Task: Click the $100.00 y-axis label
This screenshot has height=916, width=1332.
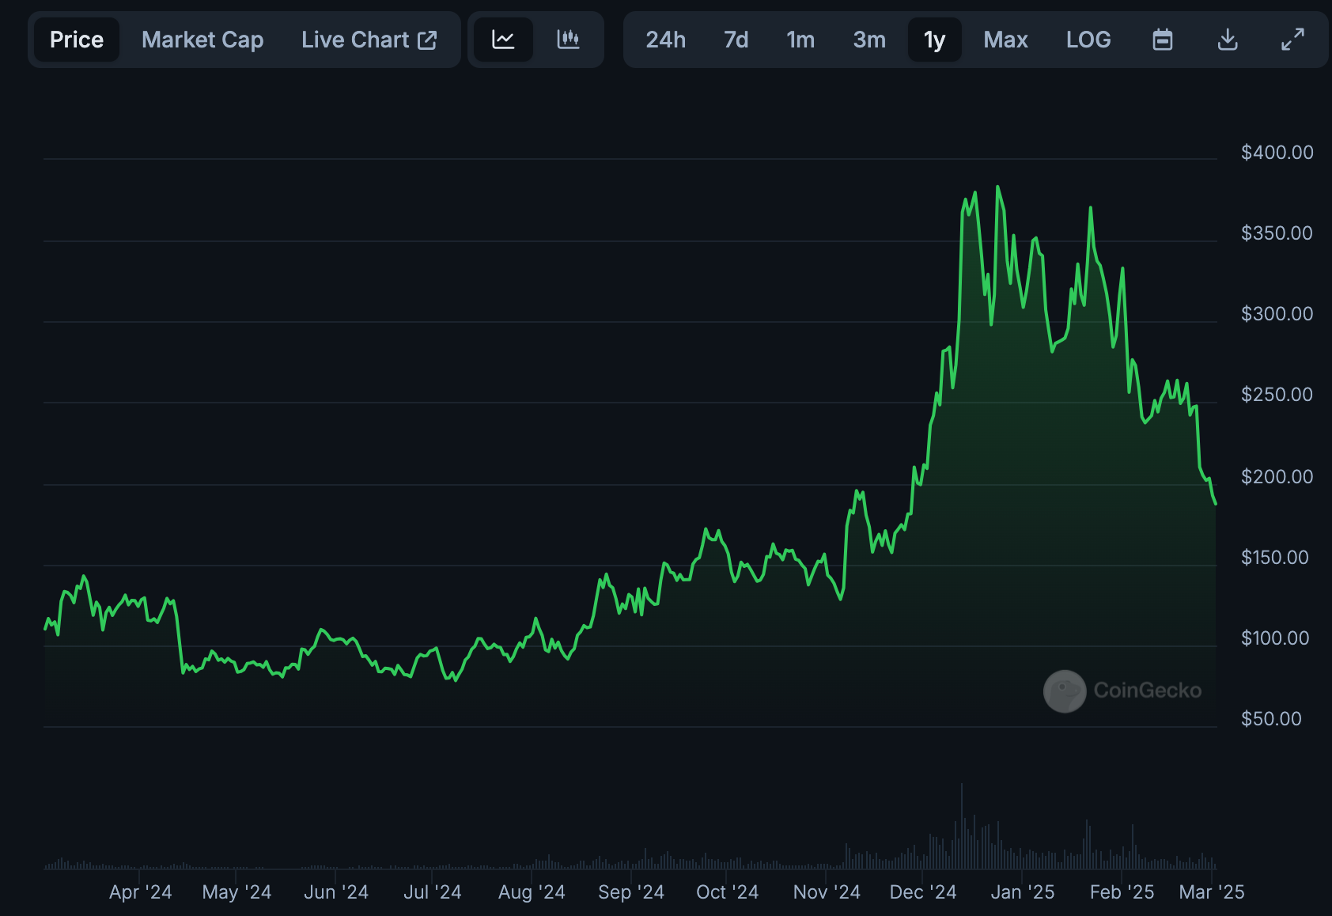Action: (x=1274, y=638)
